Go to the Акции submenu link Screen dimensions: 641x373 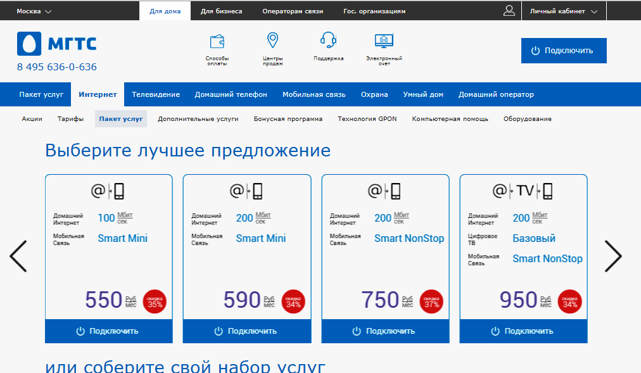(x=32, y=119)
